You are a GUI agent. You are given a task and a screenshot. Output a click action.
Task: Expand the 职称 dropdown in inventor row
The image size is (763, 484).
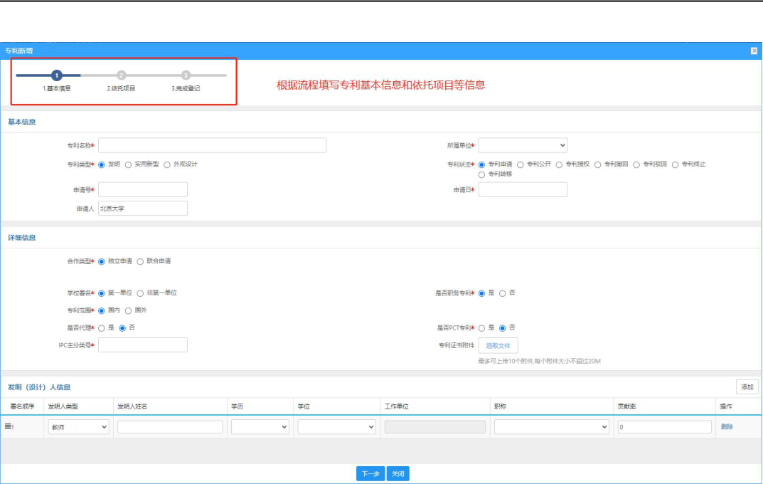(551, 427)
